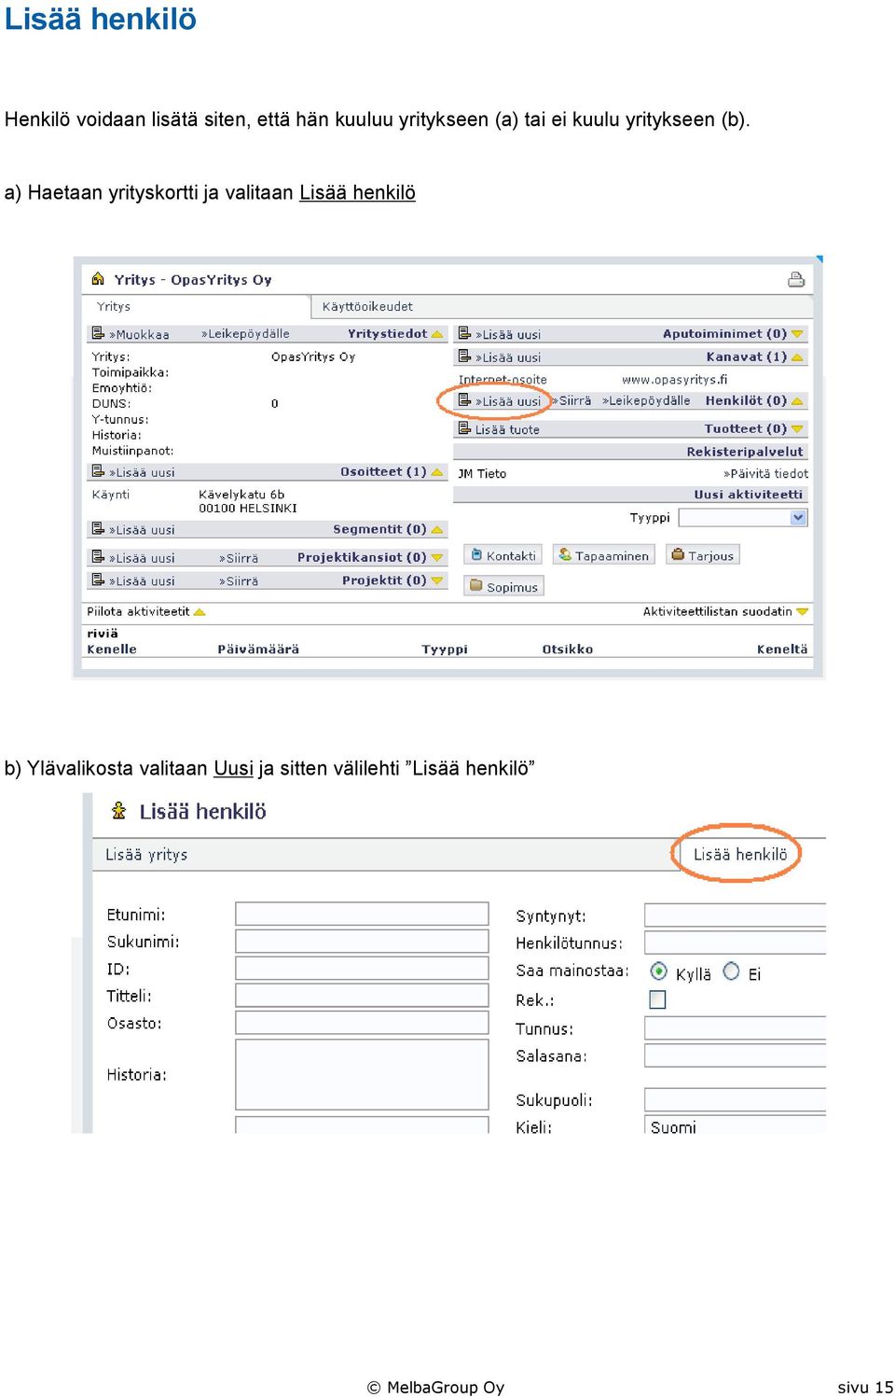Click the Sukupuoli field
This screenshot has height=1397, width=895.
point(736,1099)
